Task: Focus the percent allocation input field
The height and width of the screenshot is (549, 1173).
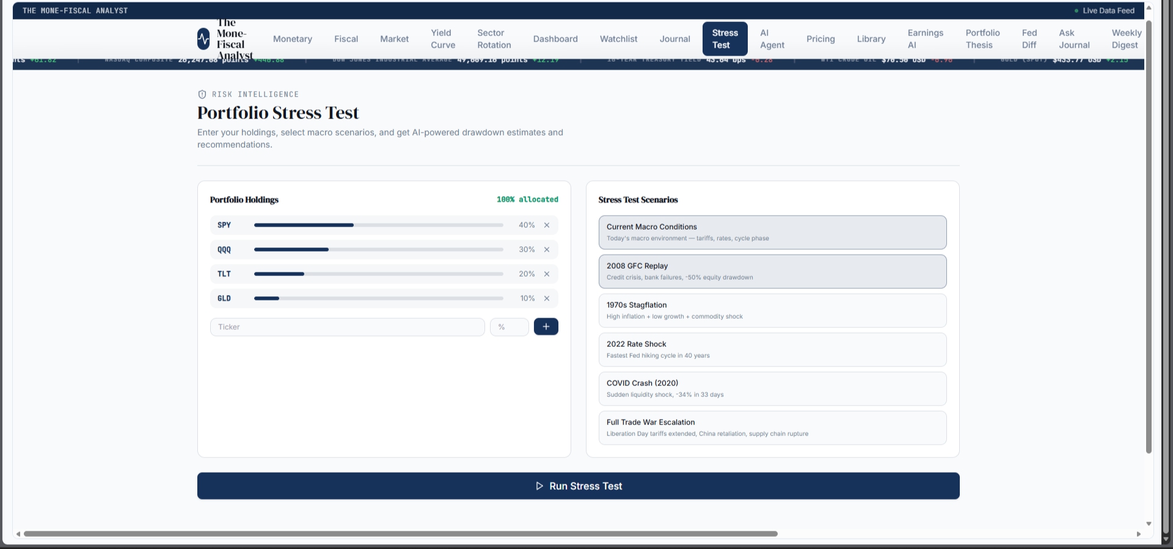Action: [510, 327]
